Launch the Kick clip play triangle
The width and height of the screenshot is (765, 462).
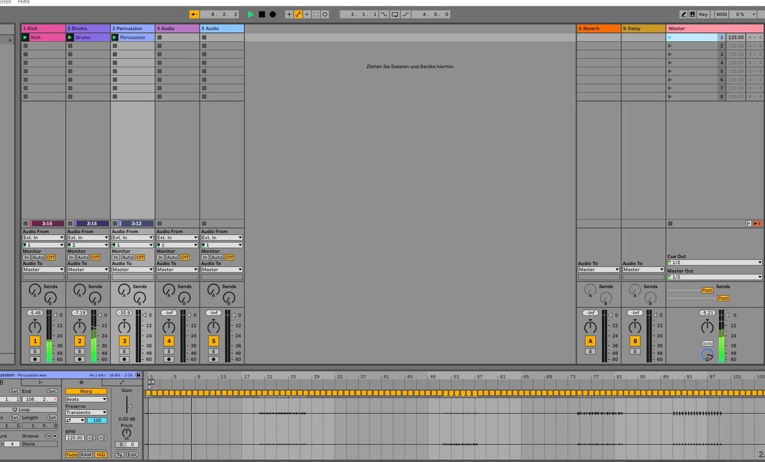pos(25,38)
